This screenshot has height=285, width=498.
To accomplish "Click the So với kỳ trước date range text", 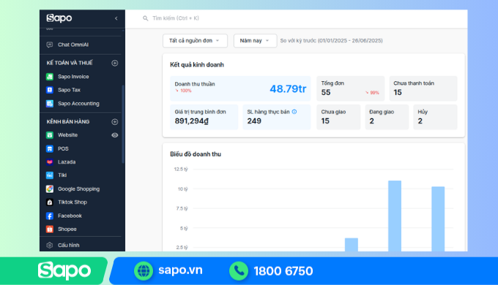I will click(x=331, y=41).
